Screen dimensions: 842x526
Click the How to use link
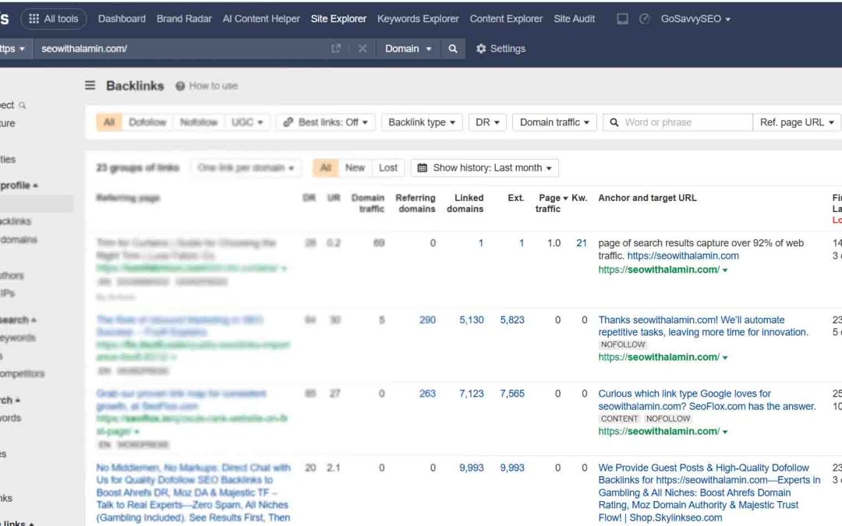click(213, 86)
